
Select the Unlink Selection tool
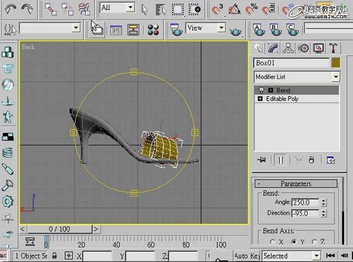(67, 9)
